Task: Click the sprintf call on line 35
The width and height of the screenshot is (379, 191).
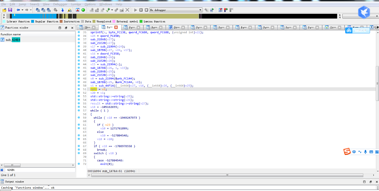Action: pos(96,32)
